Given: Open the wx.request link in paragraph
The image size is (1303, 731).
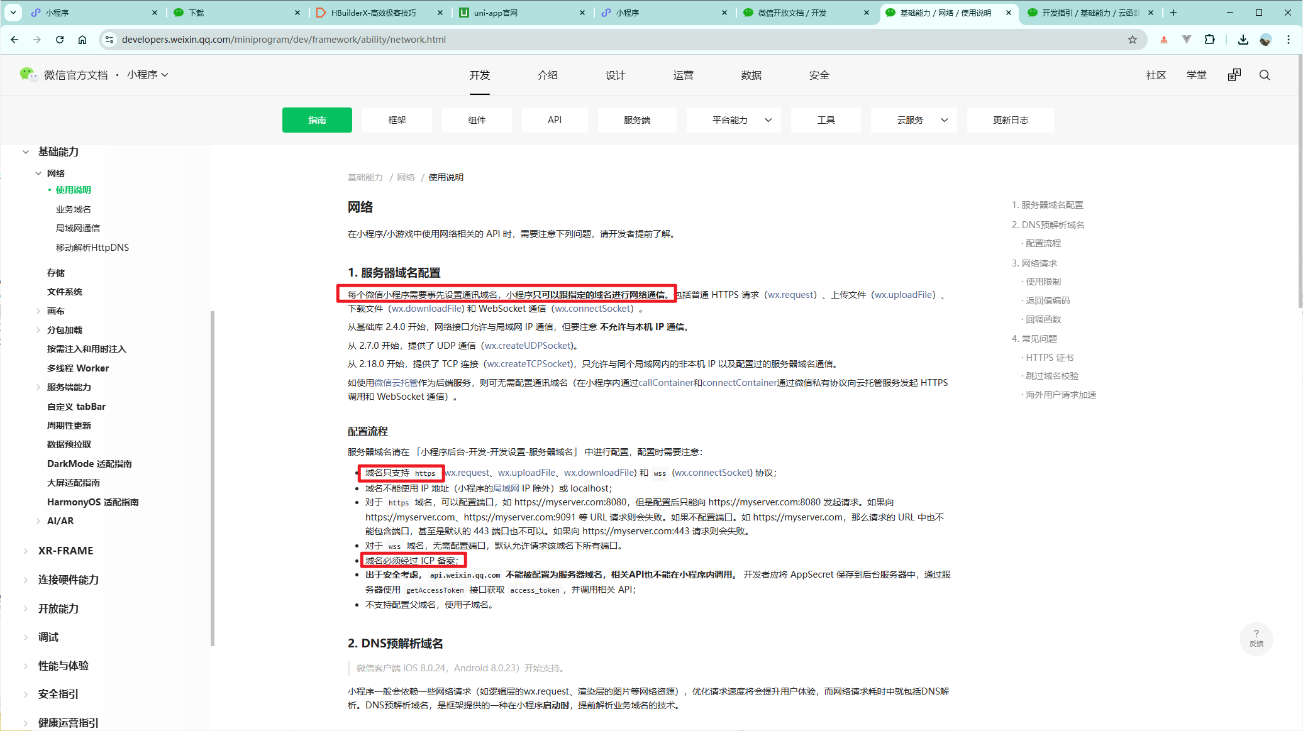Looking at the screenshot, I should (792, 295).
